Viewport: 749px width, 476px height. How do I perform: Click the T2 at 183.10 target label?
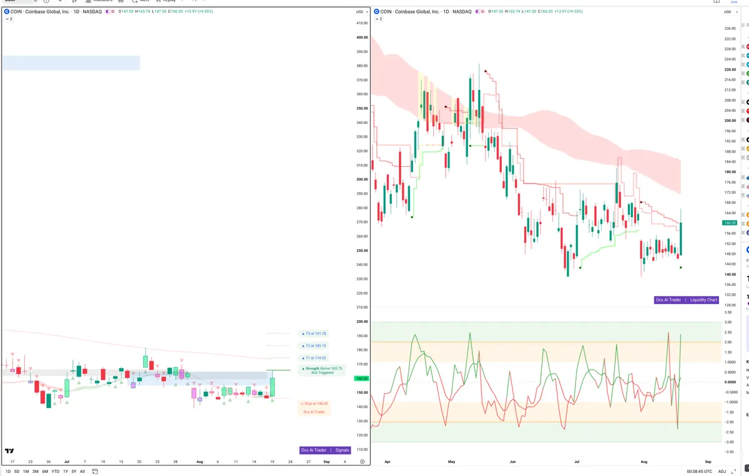[x=313, y=345]
